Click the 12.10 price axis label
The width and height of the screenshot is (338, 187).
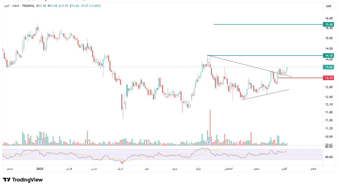click(329, 105)
